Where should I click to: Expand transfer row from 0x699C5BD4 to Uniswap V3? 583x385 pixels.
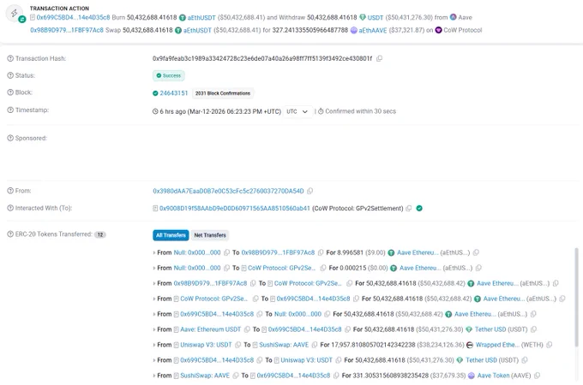[154, 360]
